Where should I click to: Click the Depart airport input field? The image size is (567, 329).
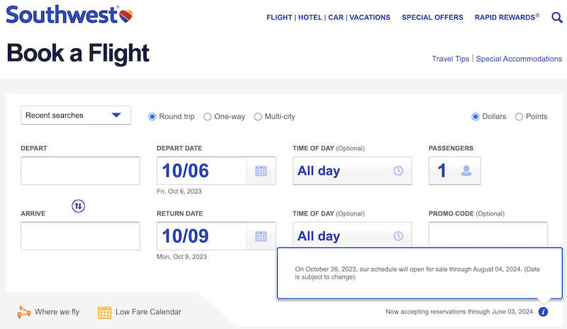coord(80,171)
